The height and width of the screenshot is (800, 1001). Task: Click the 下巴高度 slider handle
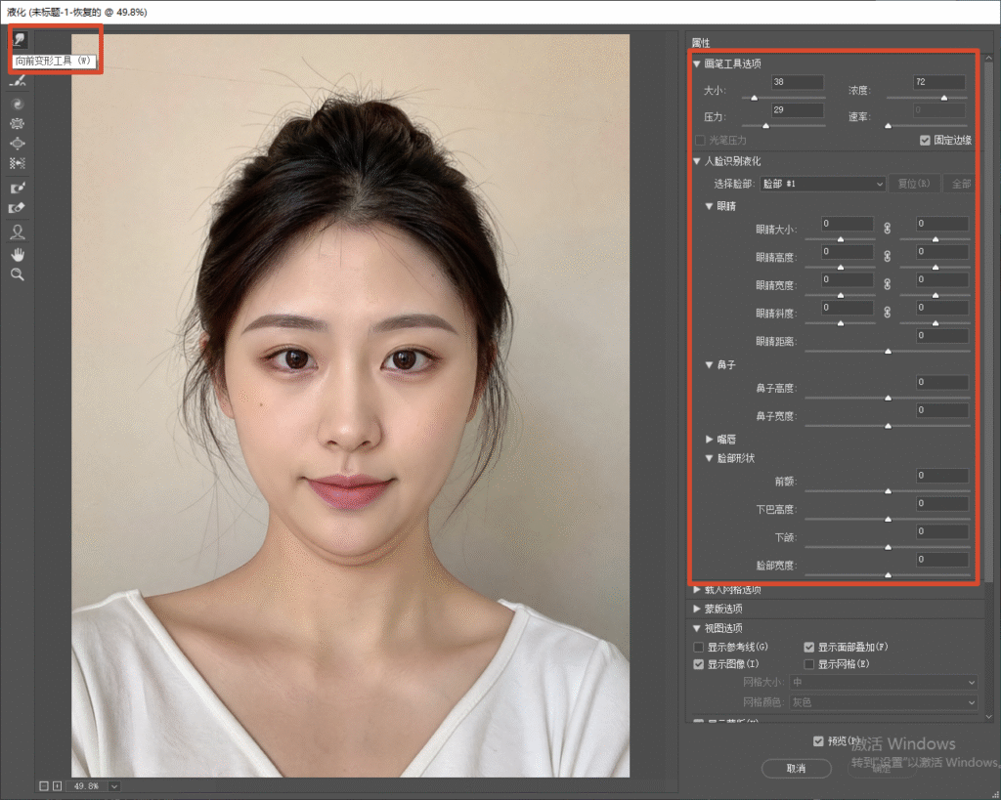point(888,519)
